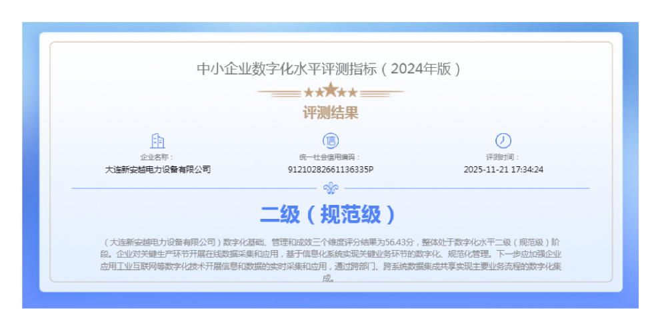Click the 统一社会信用编码： label
The height and width of the screenshot is (328, 666).
[x=331, y=157]
